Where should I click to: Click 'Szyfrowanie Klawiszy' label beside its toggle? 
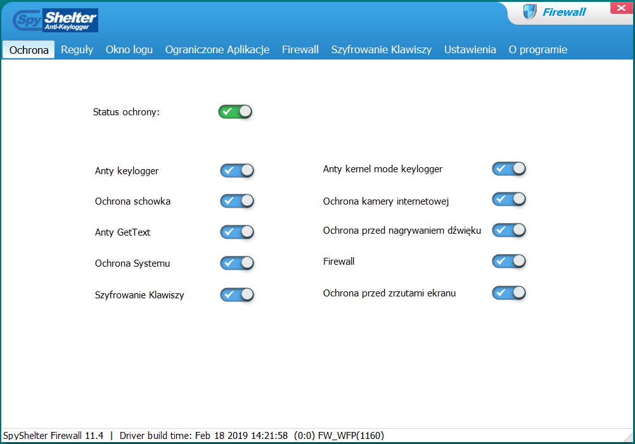pos(139,295)
